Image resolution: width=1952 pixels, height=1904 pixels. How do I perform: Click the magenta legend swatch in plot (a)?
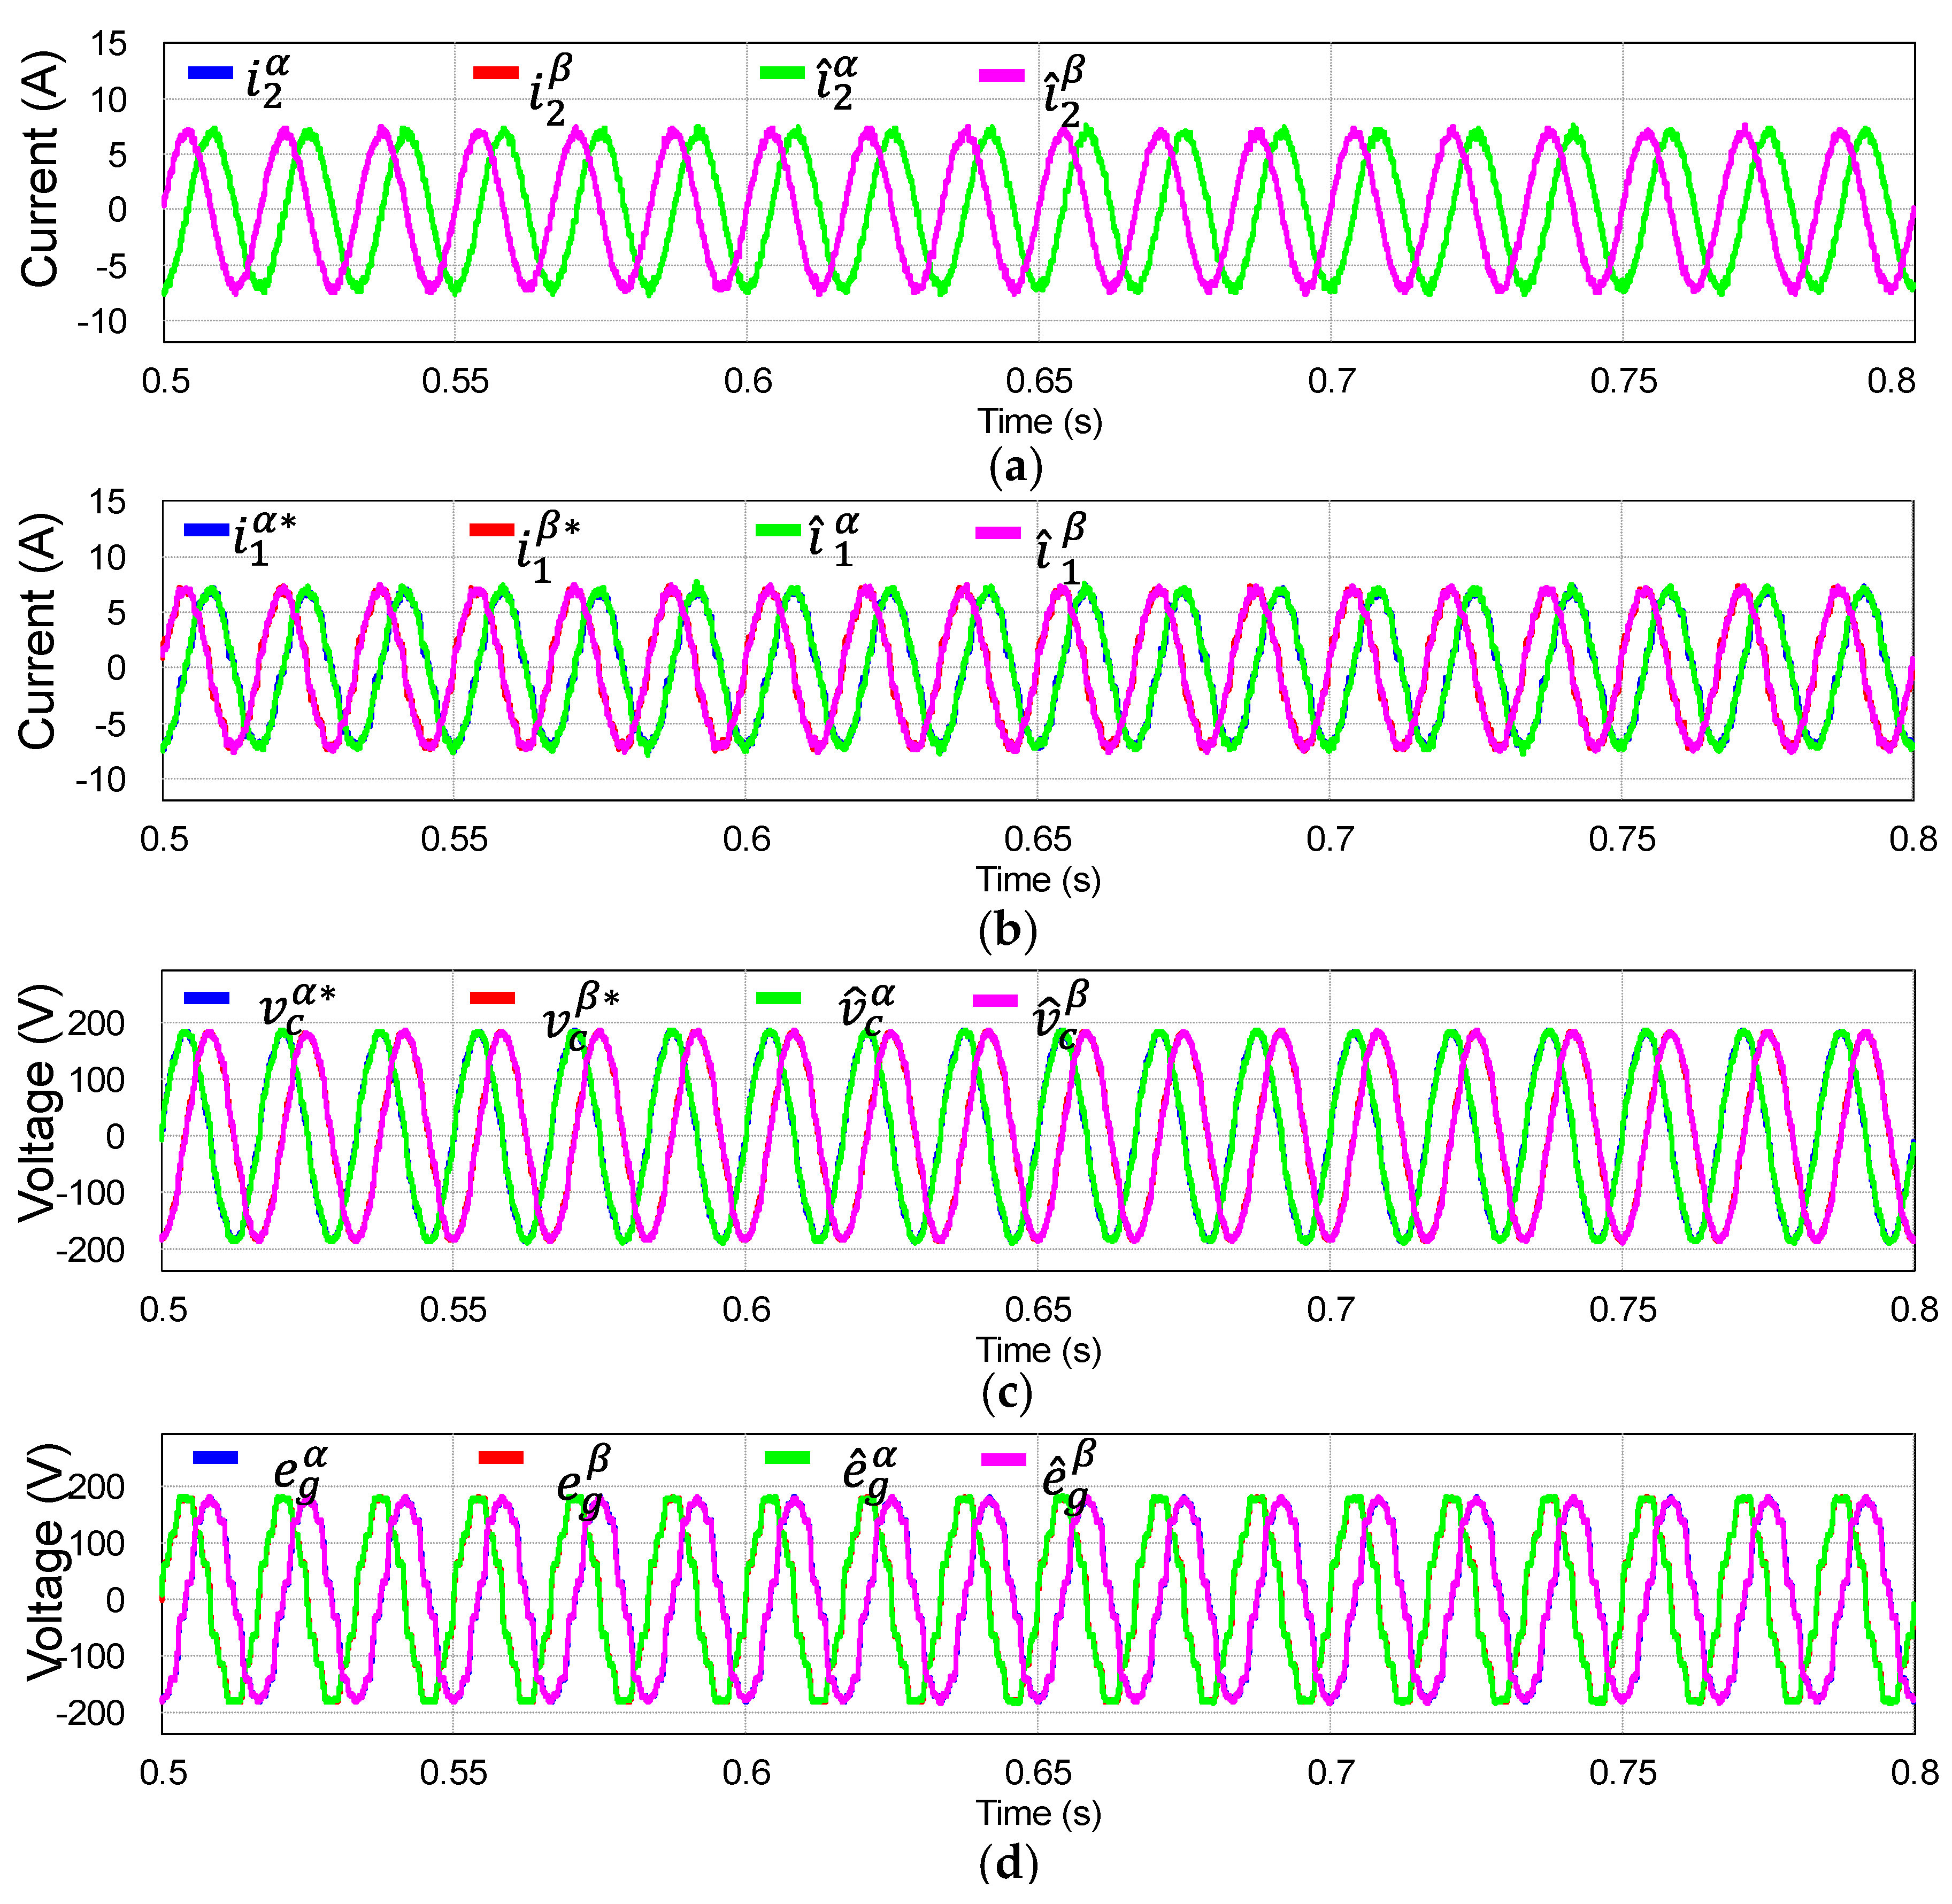(1002, 76)
